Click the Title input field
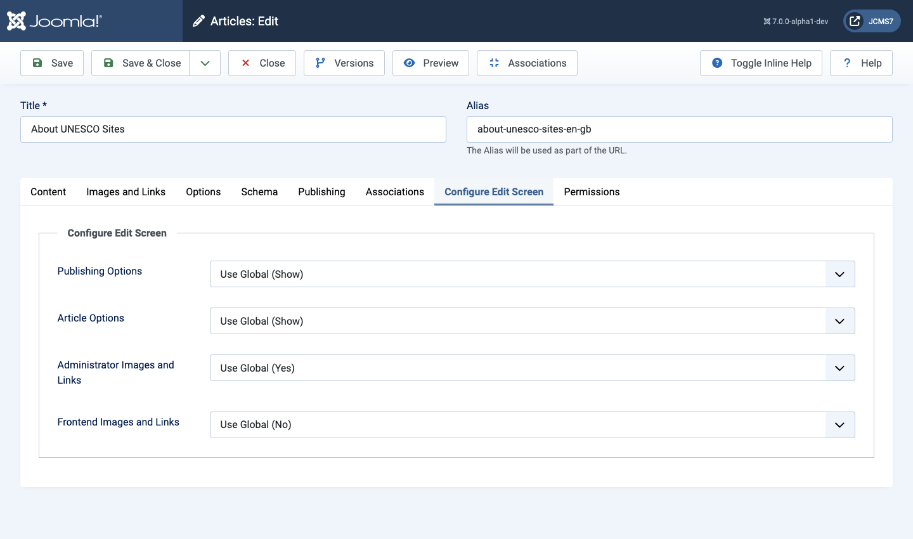This screenshot has width=913, height=539. (233, 129)
